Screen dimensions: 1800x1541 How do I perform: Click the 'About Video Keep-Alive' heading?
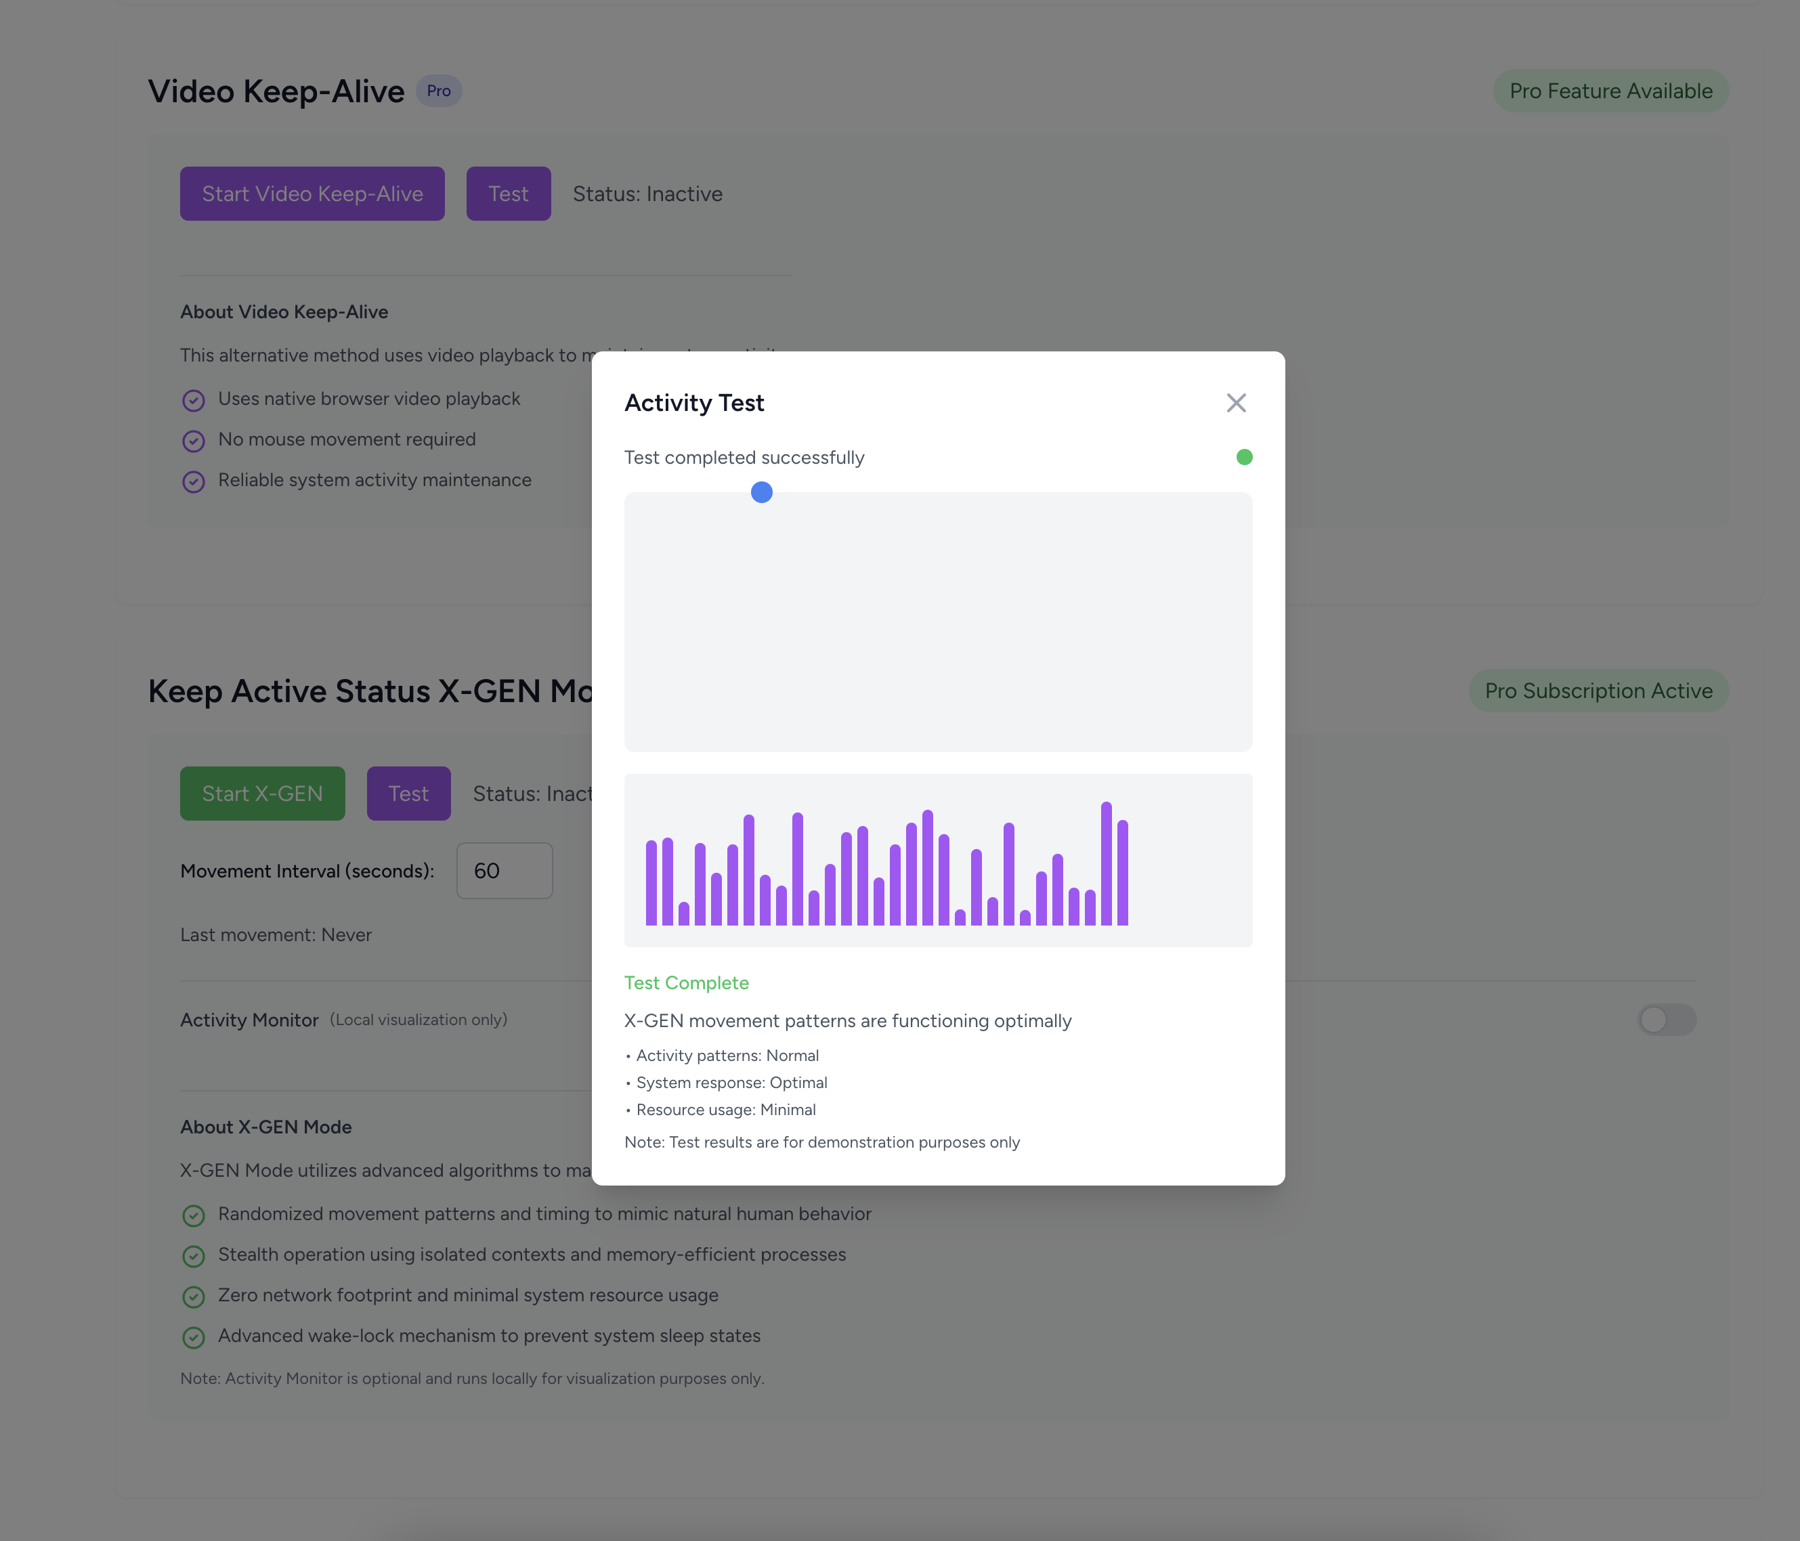(x=284, y=312)
